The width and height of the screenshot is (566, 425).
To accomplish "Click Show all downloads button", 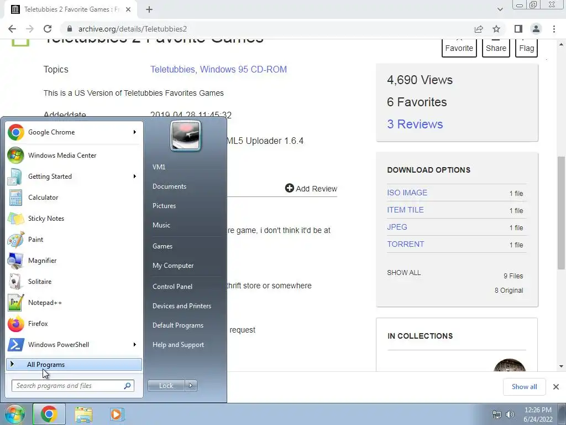I will coord(524,387).
